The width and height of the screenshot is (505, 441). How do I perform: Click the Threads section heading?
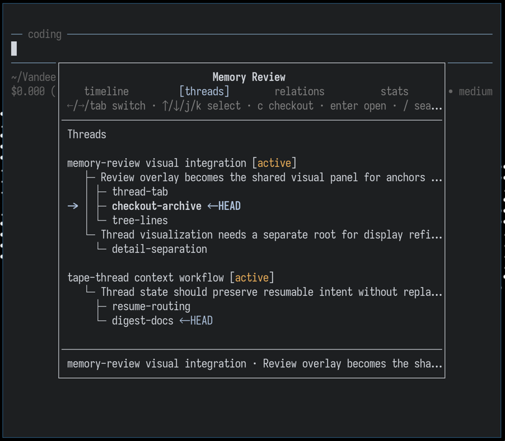[x=86, y=135]
